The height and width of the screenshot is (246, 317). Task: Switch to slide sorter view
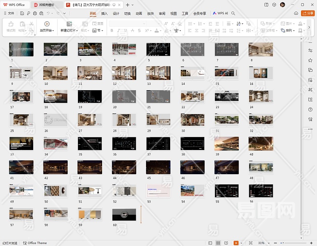coord(218,243)
